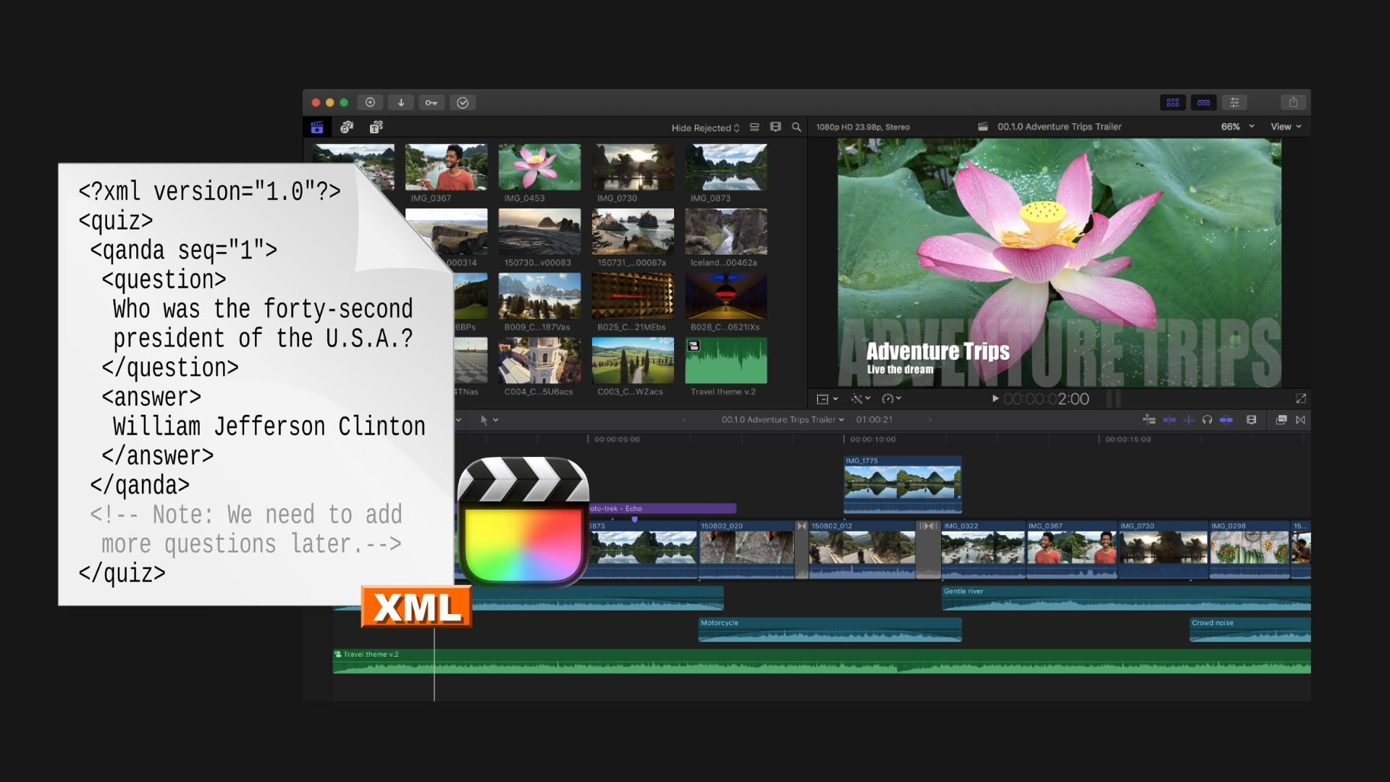Screen dimensions: 1390x782
Task: Select the Crowd noise audio clip
Action: [1250, 630]
